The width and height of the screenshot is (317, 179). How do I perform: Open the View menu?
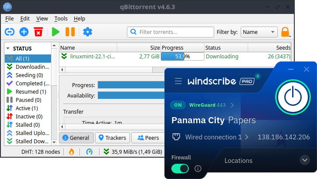click(42, 19)
